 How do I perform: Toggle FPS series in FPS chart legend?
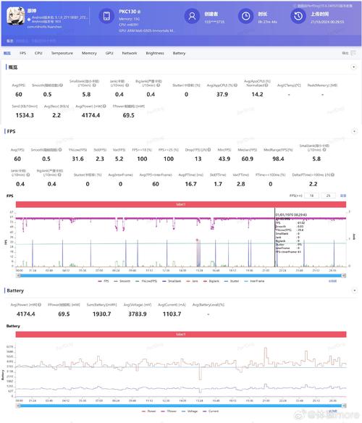click(104, 281)
